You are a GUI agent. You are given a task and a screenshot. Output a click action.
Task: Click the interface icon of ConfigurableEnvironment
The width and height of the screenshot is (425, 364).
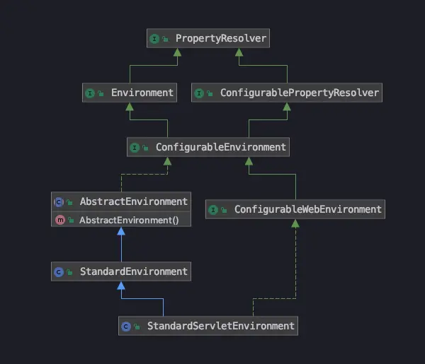[x=135, y=148]
